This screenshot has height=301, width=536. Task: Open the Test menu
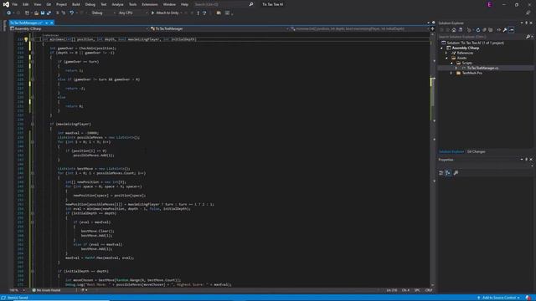(104, 4)
